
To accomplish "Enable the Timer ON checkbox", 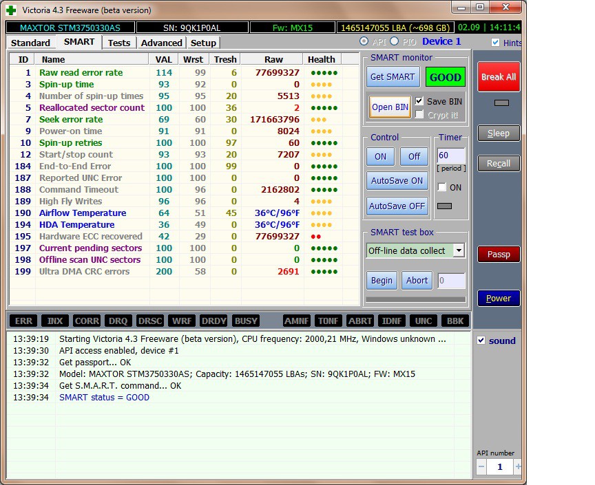I will click(441, 187).
